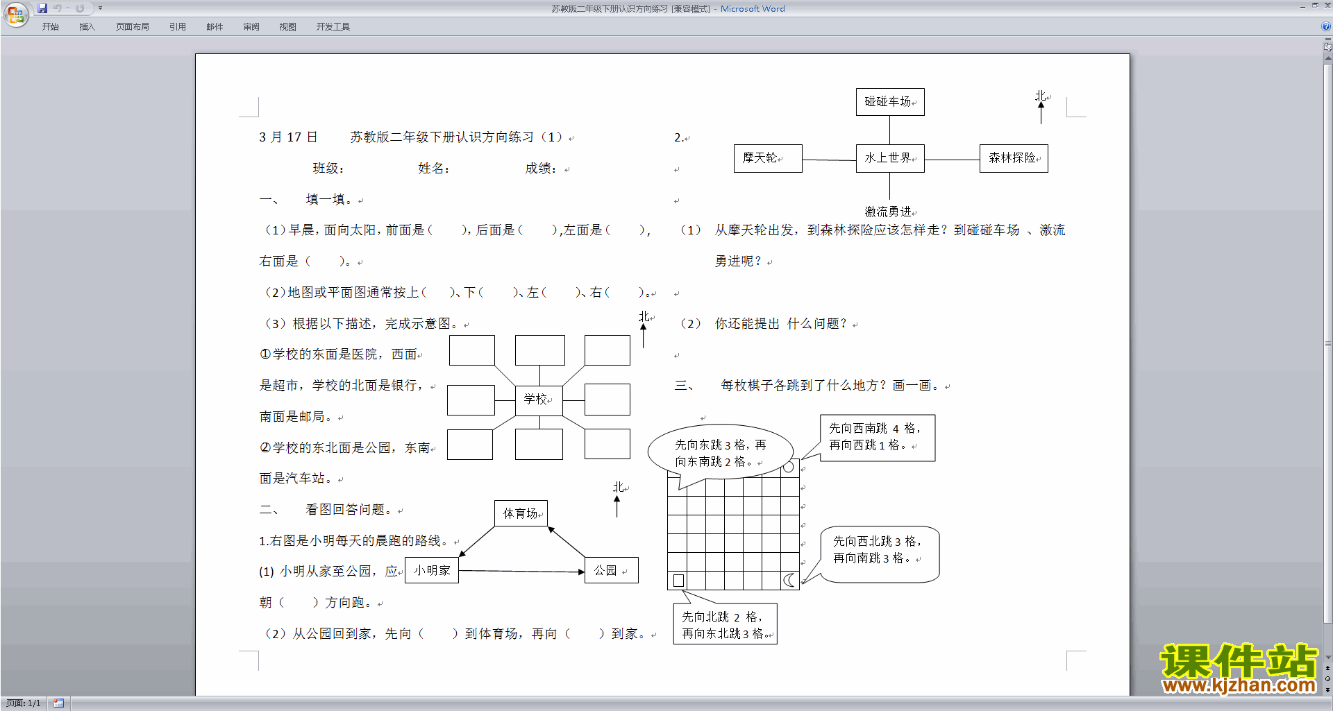The image size is (1333, 711).
Task: Open the 邮件 ribbon tab
Action: coord(215,27)
